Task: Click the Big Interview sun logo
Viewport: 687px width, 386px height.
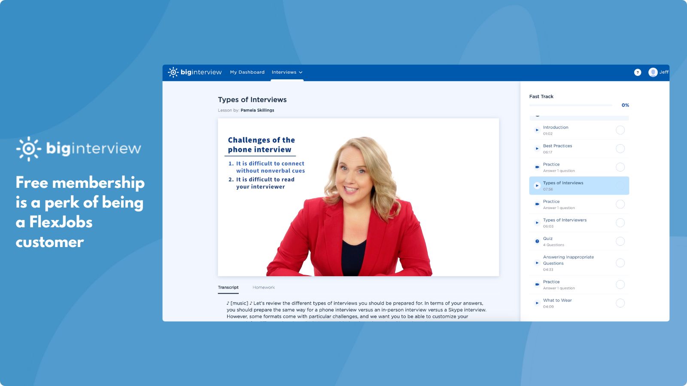Action: coord(173,72)
